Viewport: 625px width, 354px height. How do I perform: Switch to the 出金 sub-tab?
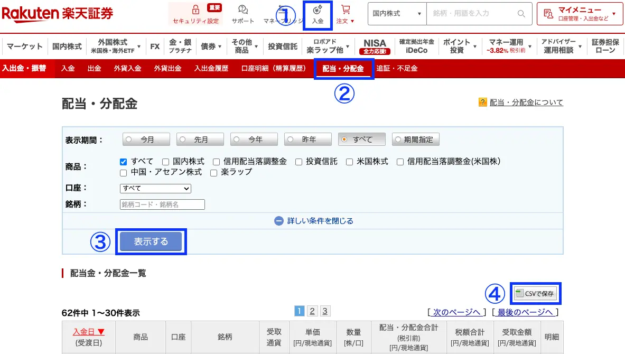94,69
